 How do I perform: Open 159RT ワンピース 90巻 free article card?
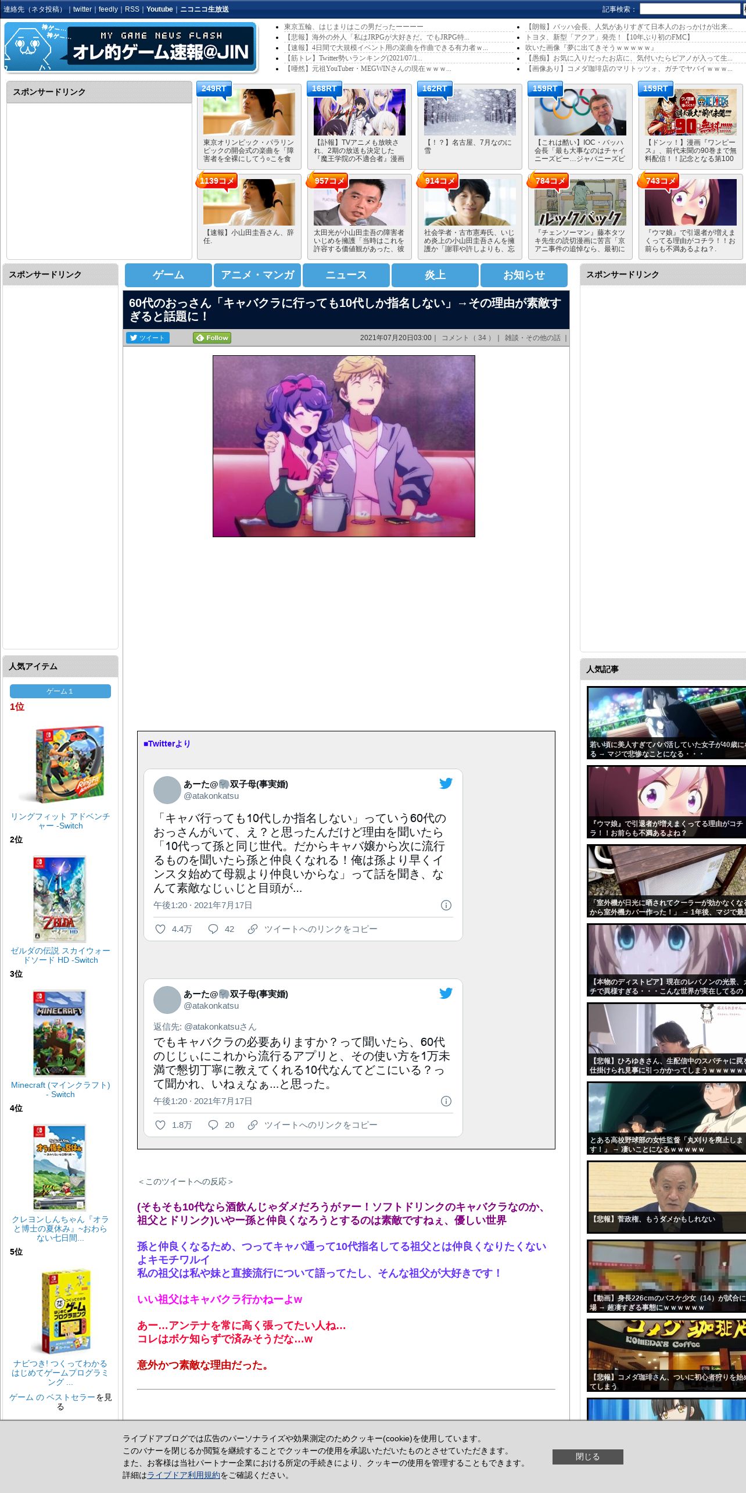(690, 126)
